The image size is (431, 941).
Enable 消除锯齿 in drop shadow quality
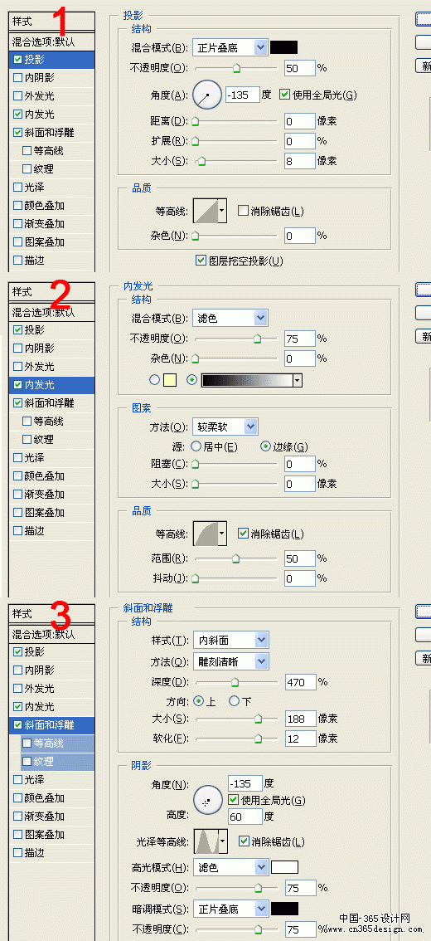coord(243,211)
